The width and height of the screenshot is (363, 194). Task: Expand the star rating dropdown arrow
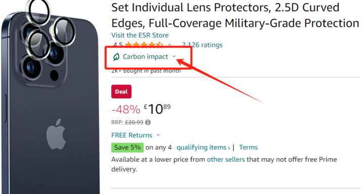click(x=170, y=44)
